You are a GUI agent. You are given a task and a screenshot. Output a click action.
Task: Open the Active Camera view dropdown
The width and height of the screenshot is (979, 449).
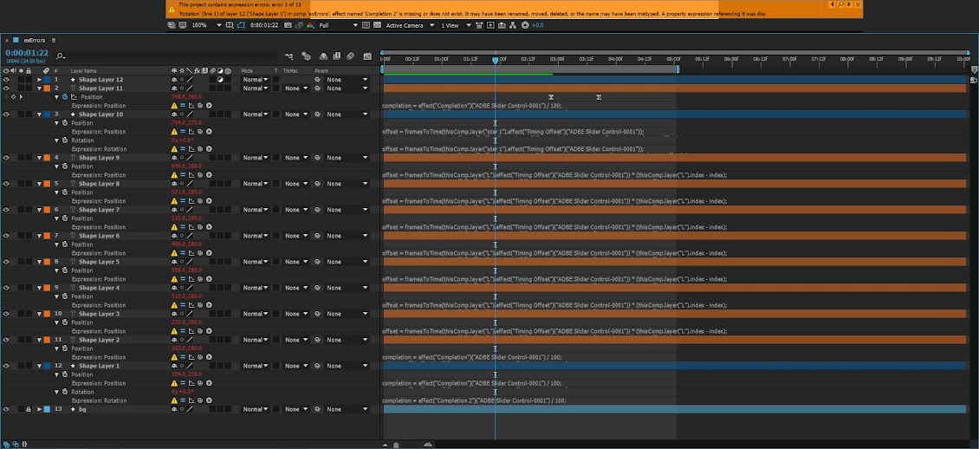click(409, 25)
